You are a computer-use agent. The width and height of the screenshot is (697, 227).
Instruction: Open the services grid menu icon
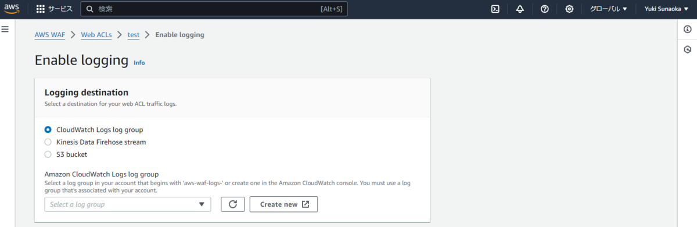41,9
